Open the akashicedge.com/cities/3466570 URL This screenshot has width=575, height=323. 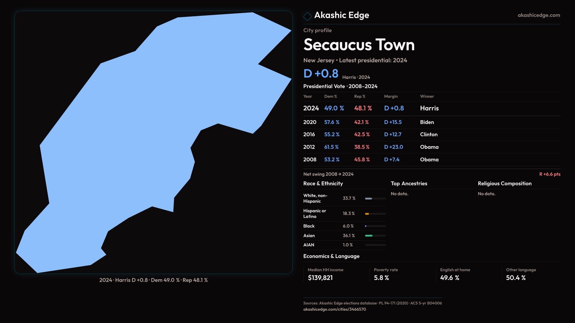tap(335, 310)
